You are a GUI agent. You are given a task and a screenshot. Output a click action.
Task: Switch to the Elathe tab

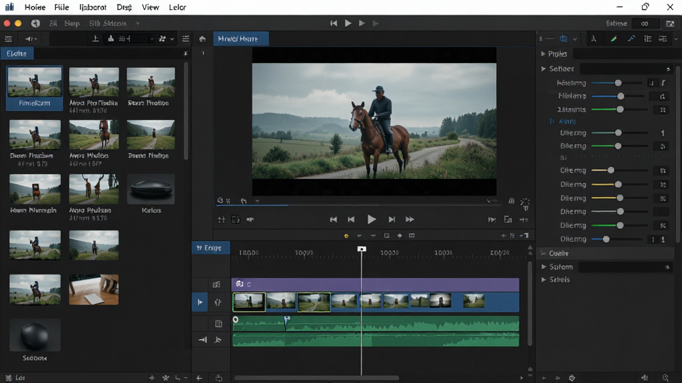tap(17, 53)
